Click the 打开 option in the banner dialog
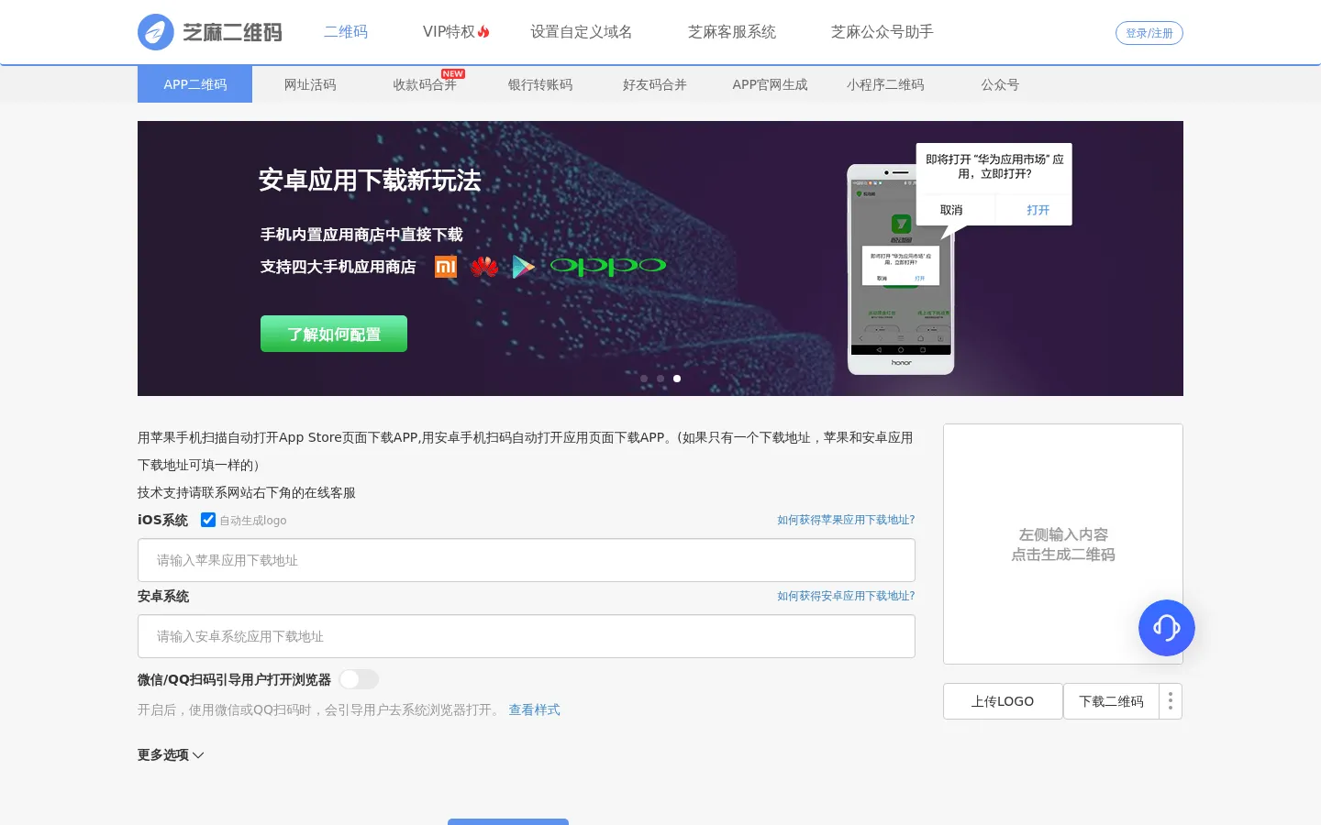This screenshot has height=825, width=1321. pos(1038,210)
